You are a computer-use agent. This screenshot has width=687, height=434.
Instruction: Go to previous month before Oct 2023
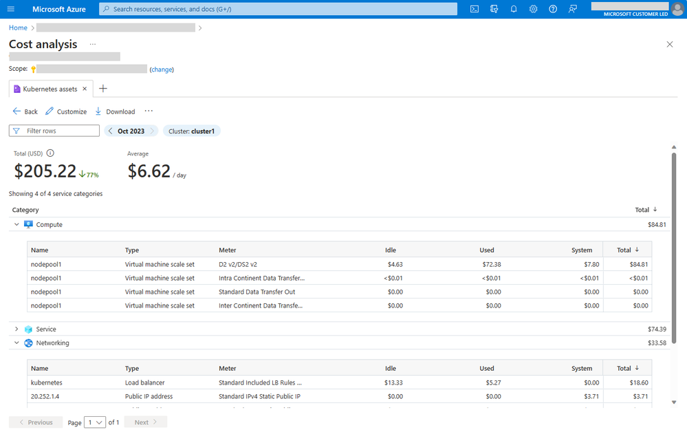pos(111,131)
